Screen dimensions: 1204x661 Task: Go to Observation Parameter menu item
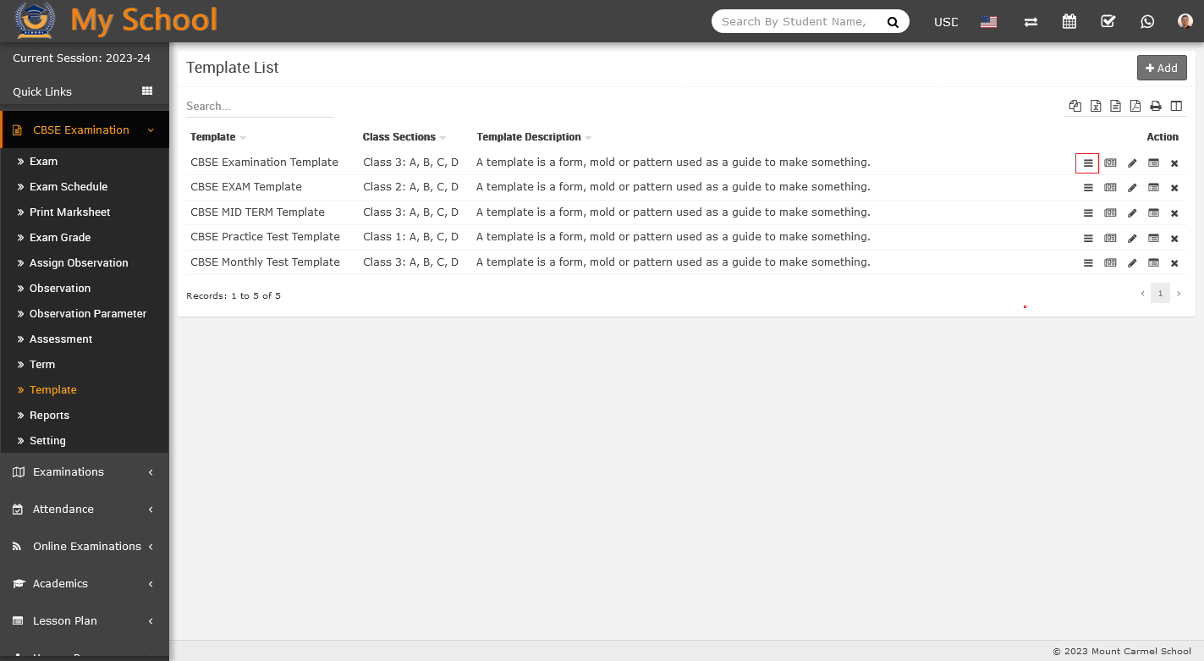coord(88,314)
